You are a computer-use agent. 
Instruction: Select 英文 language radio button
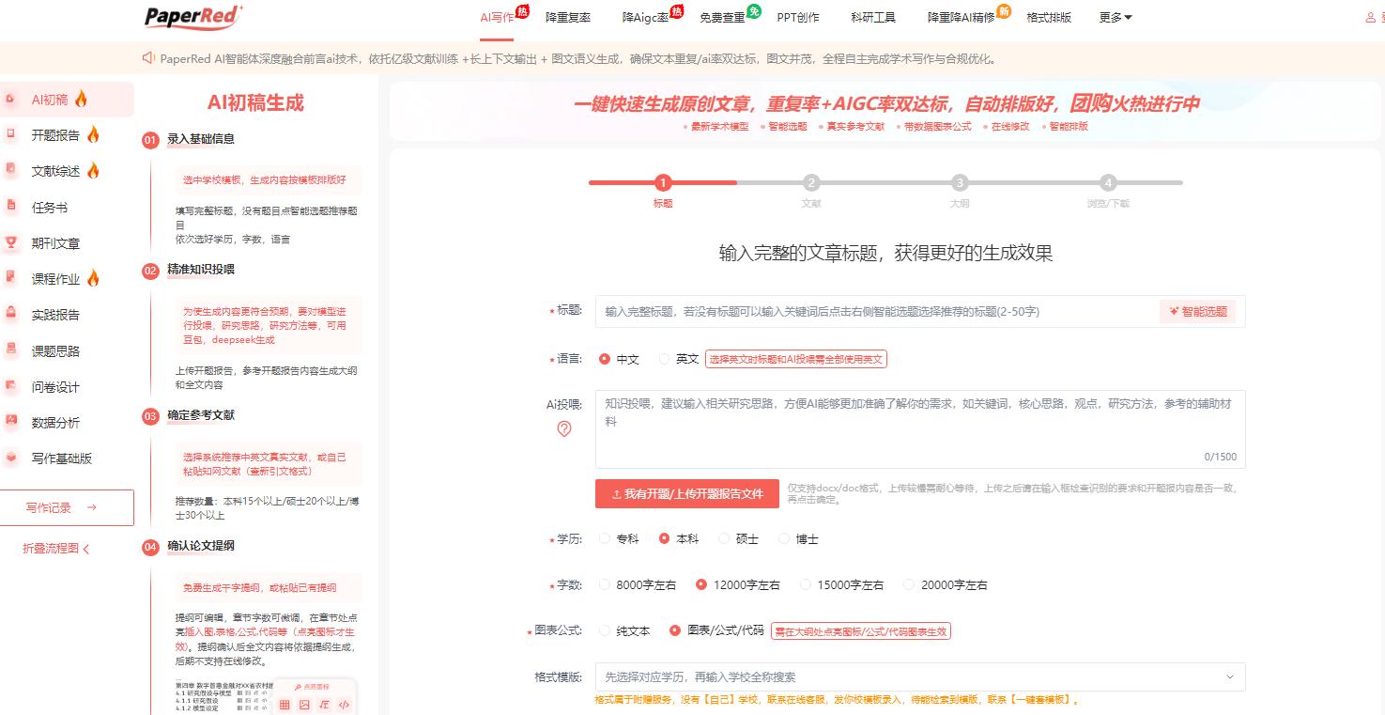[x=665, y=359]
